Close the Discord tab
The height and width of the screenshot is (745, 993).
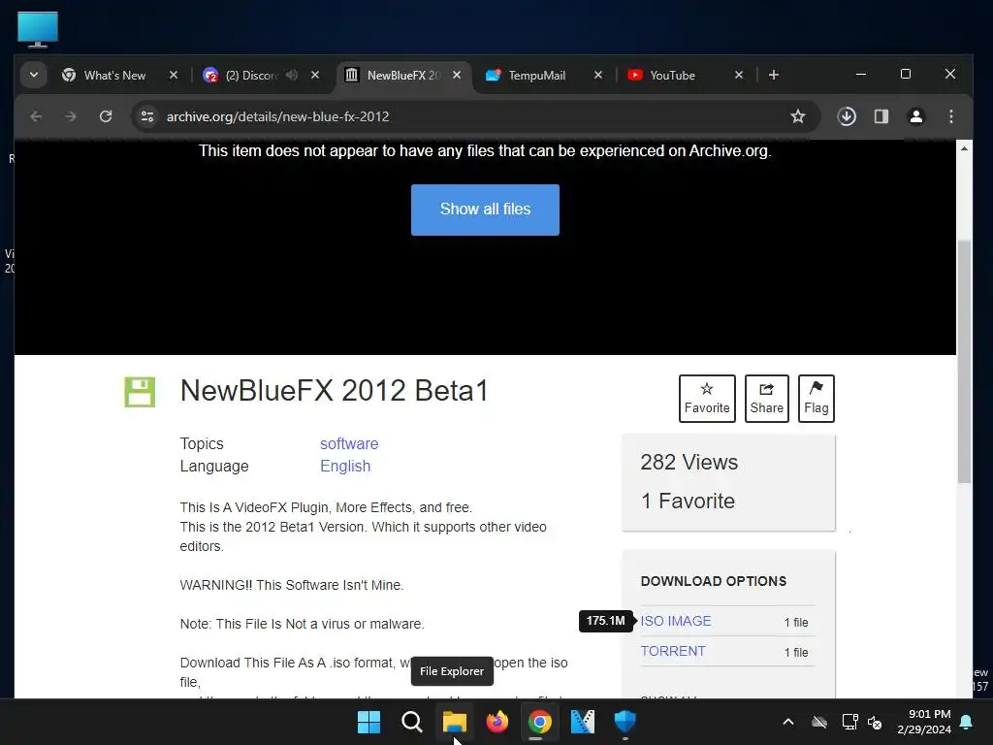click(x=315, y=75)
